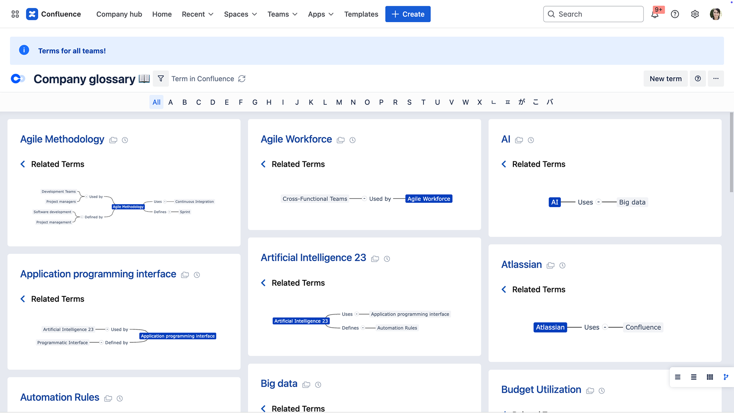This screenshot has height=413, width=734.
Task: Open the user profile avatar
Action: tap(715, 14)
